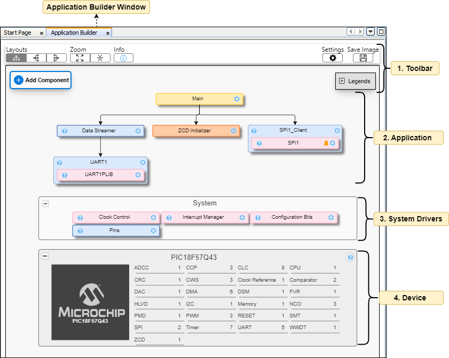449x358 pixels.
Task: Switch to the Start Page tab
Action: tap(18, 33)
